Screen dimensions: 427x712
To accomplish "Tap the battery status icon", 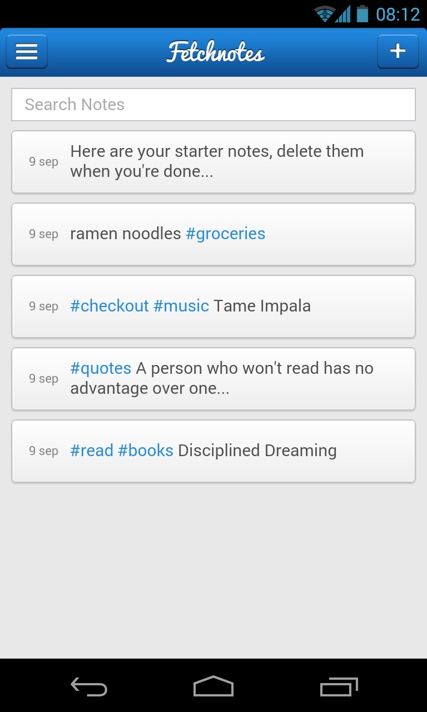I will 363,14.
